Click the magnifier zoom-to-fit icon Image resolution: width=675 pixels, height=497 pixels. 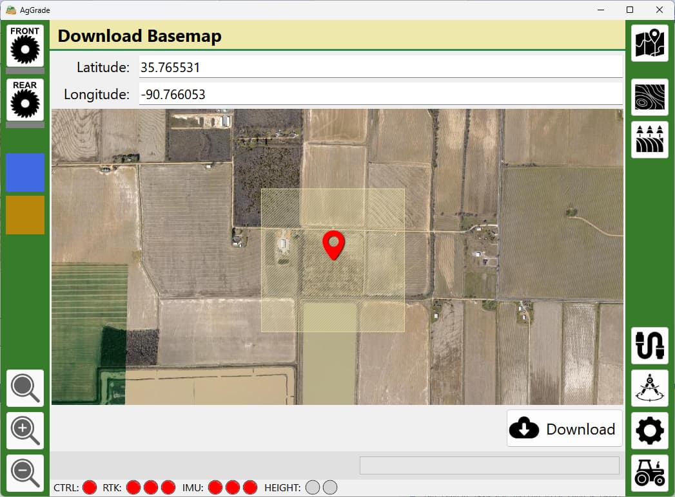[25, 388]
